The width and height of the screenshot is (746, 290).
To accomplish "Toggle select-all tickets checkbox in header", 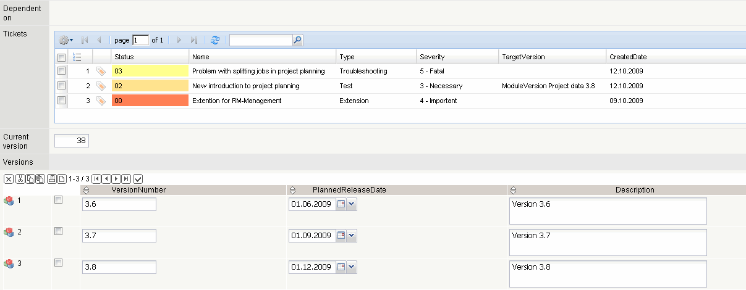I will click(61, 57).
